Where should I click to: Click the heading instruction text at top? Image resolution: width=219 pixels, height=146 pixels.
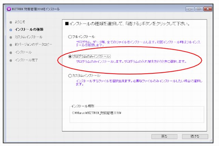pyautogui.click(x=127, y=24)
